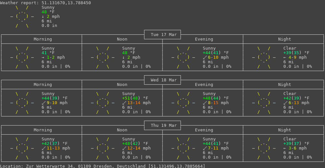Click the current 48 °F temperature reading
Image resolution: width=325 pixels, height=168 pixels.
pos(48,12)
